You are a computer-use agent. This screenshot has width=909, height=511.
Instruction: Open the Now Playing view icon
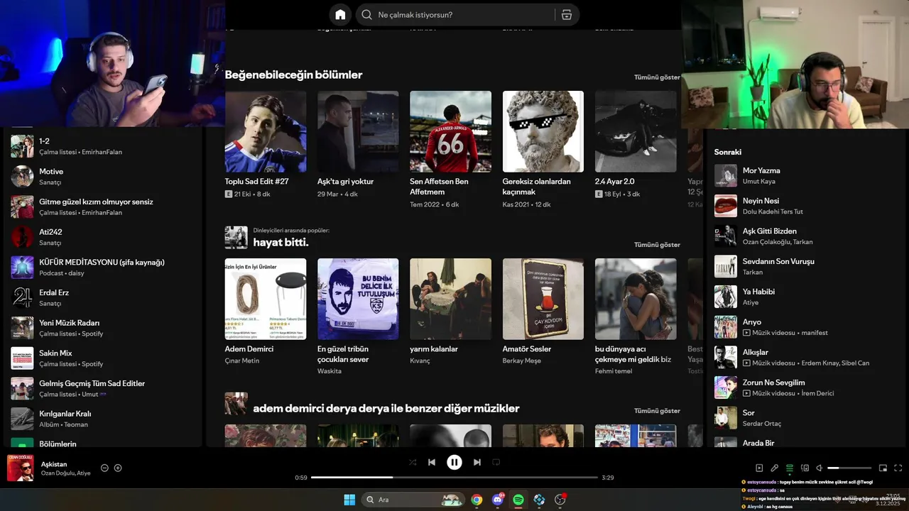tap(759, 468)
